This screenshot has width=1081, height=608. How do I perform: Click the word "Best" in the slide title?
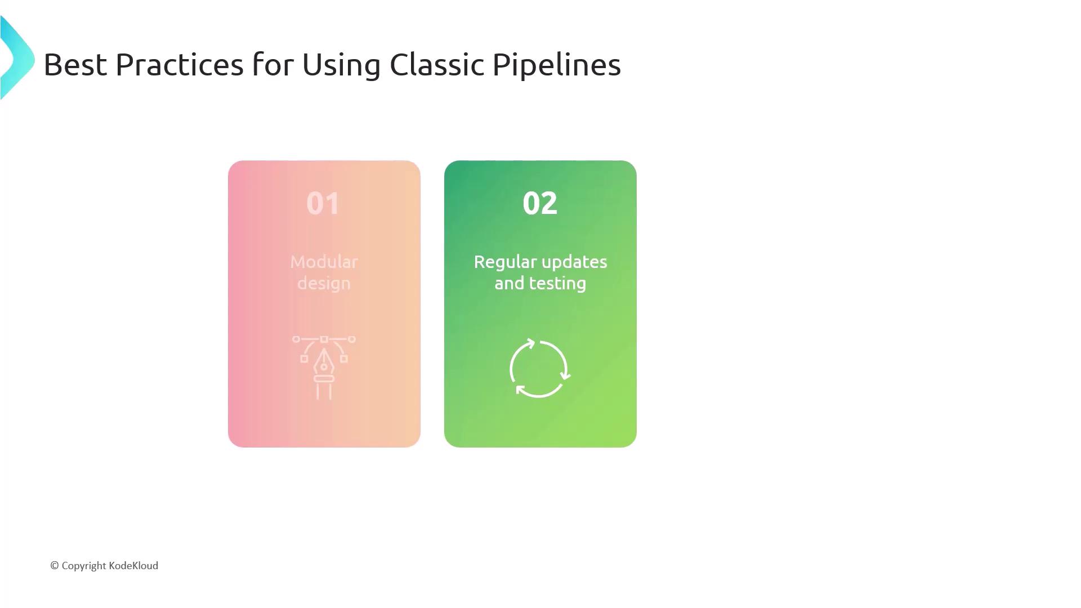coord(75,65)
